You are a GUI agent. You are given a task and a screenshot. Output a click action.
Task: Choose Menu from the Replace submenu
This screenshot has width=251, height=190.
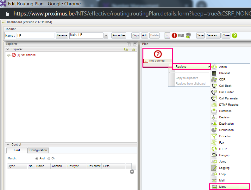coord(223,187)
